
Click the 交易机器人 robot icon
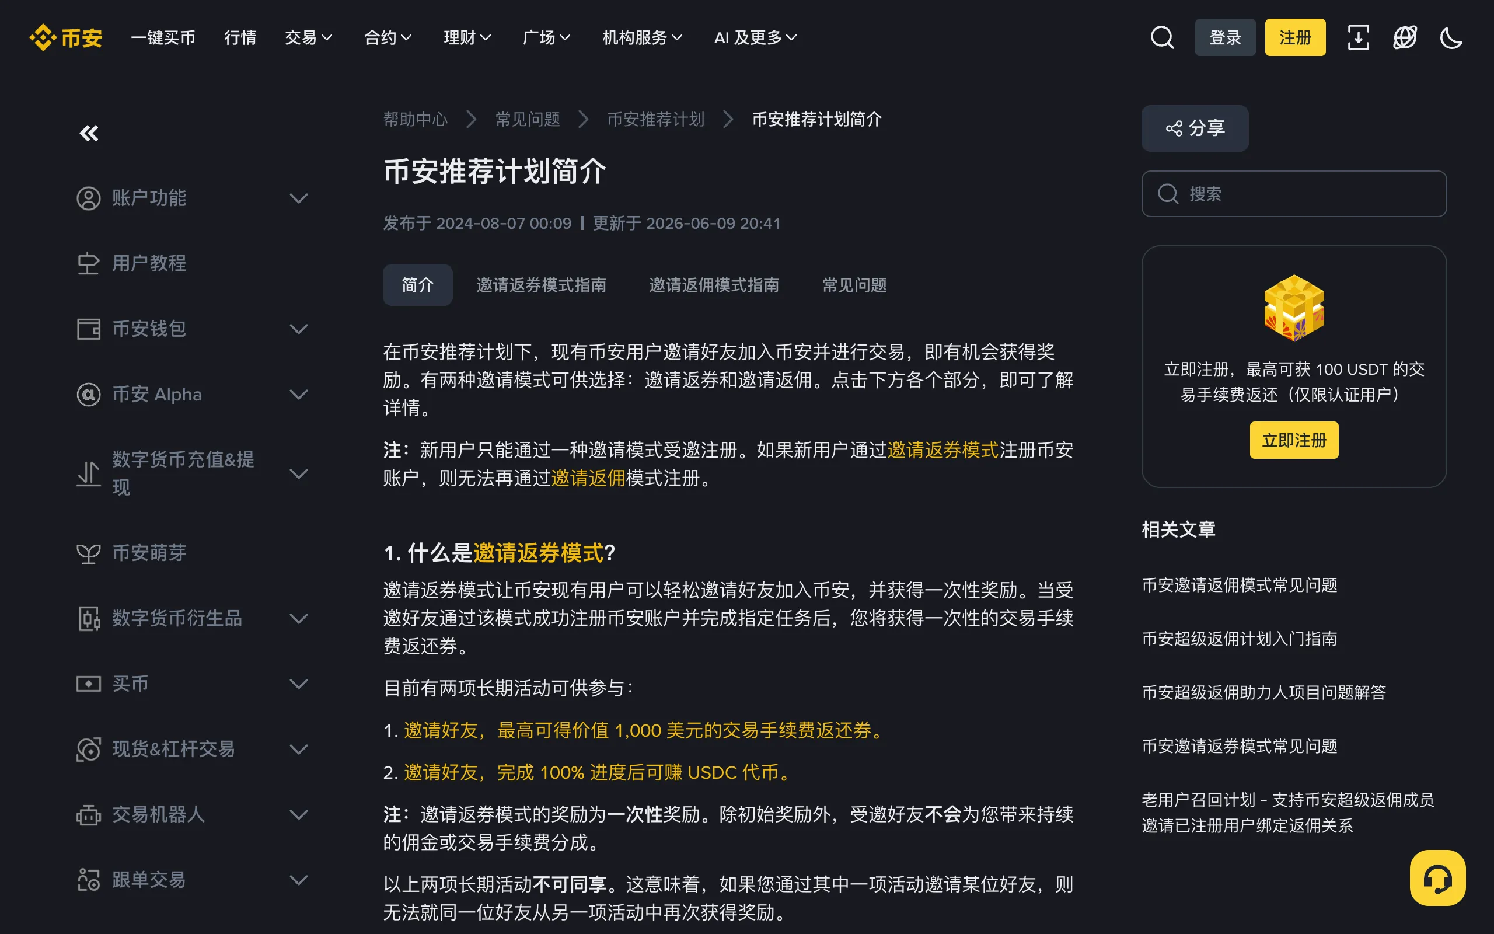[x=88, y=815]
